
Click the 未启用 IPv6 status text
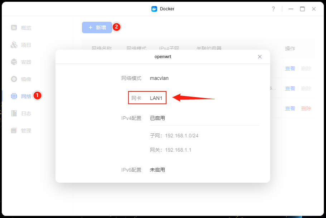[x=157, y=170]
